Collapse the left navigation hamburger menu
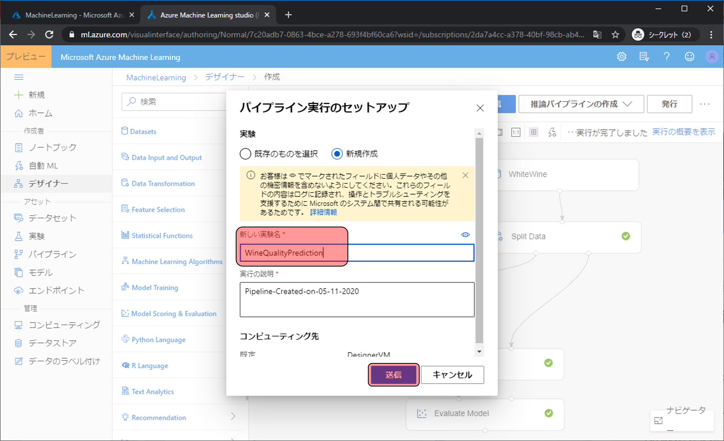 18,77
